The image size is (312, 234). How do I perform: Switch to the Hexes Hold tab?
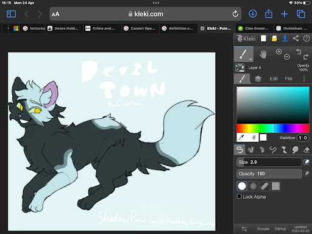(x=64, y=29)
